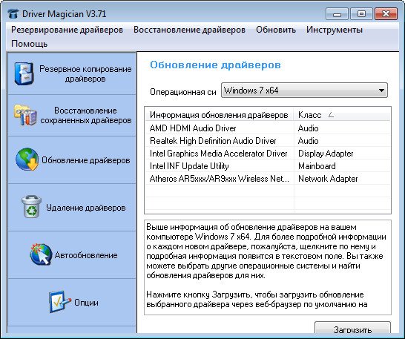Click the restore saved drivers folder icon
This screenshot has width=405, height=339.
tap(25, 115)
